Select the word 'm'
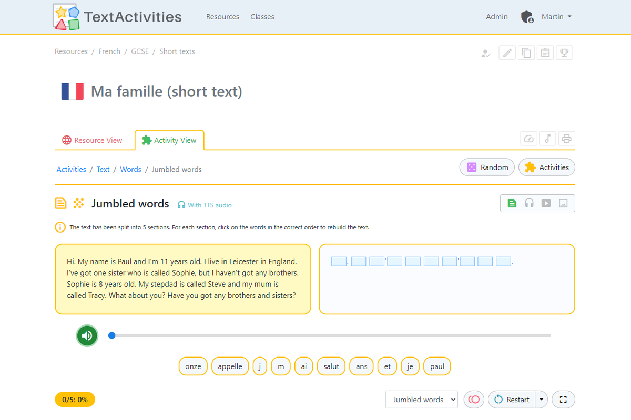The image size is (631, 420). 281,366
